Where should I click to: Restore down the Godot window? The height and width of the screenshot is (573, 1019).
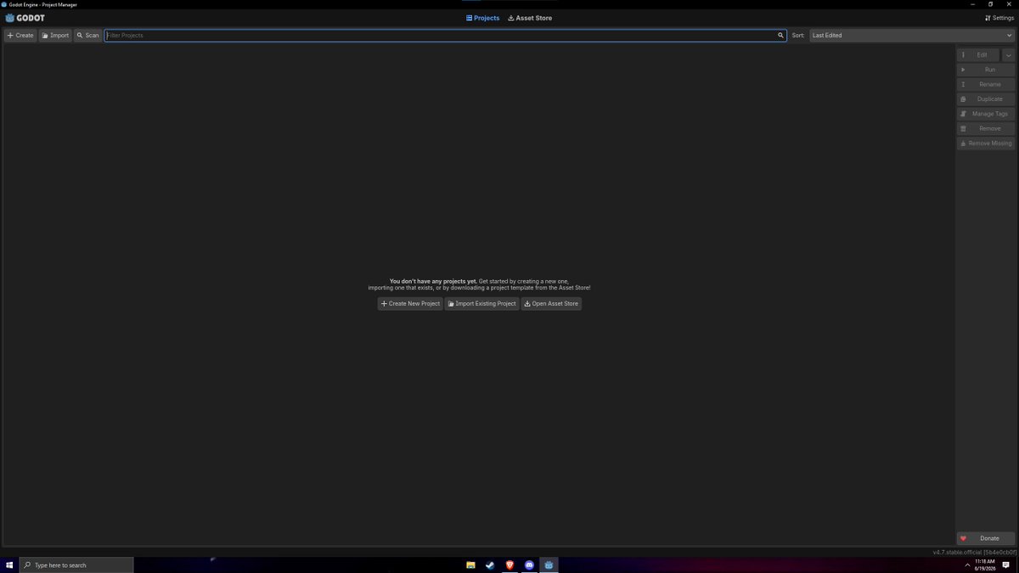(x=990, y=4)
